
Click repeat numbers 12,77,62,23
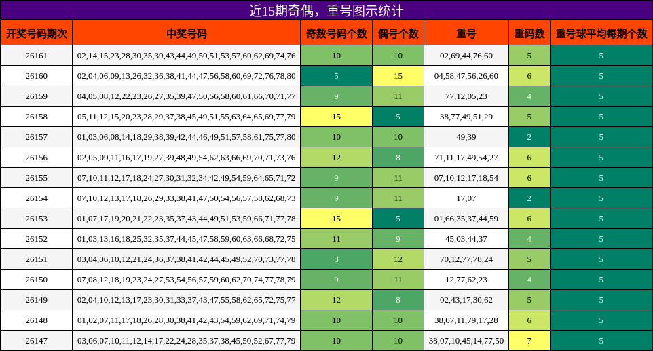point(466,280)
